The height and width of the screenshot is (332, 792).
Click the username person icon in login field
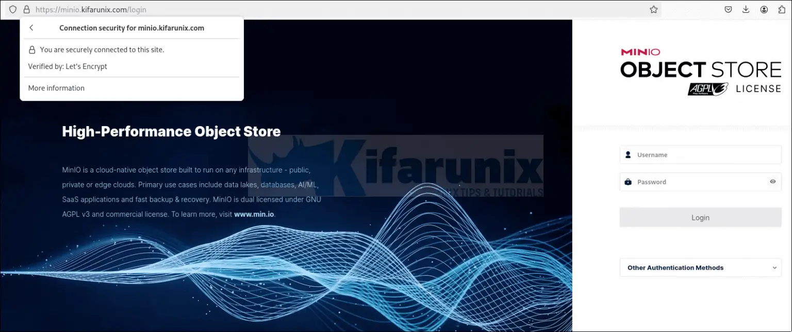628,154
